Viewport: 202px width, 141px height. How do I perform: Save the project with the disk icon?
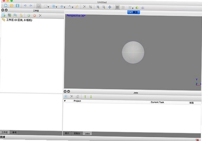(x=18, y=6)
